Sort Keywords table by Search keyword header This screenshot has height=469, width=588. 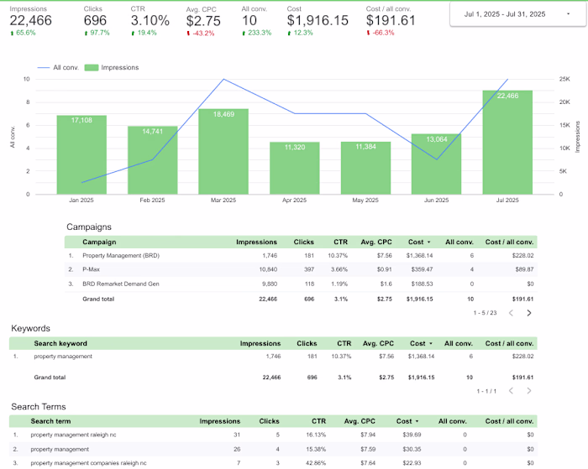60,343
